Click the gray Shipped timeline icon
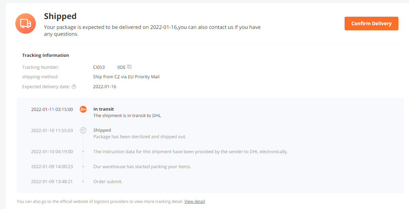Image resolution: width=409 pixels, height=209 pixels. [x=83, y=130]
